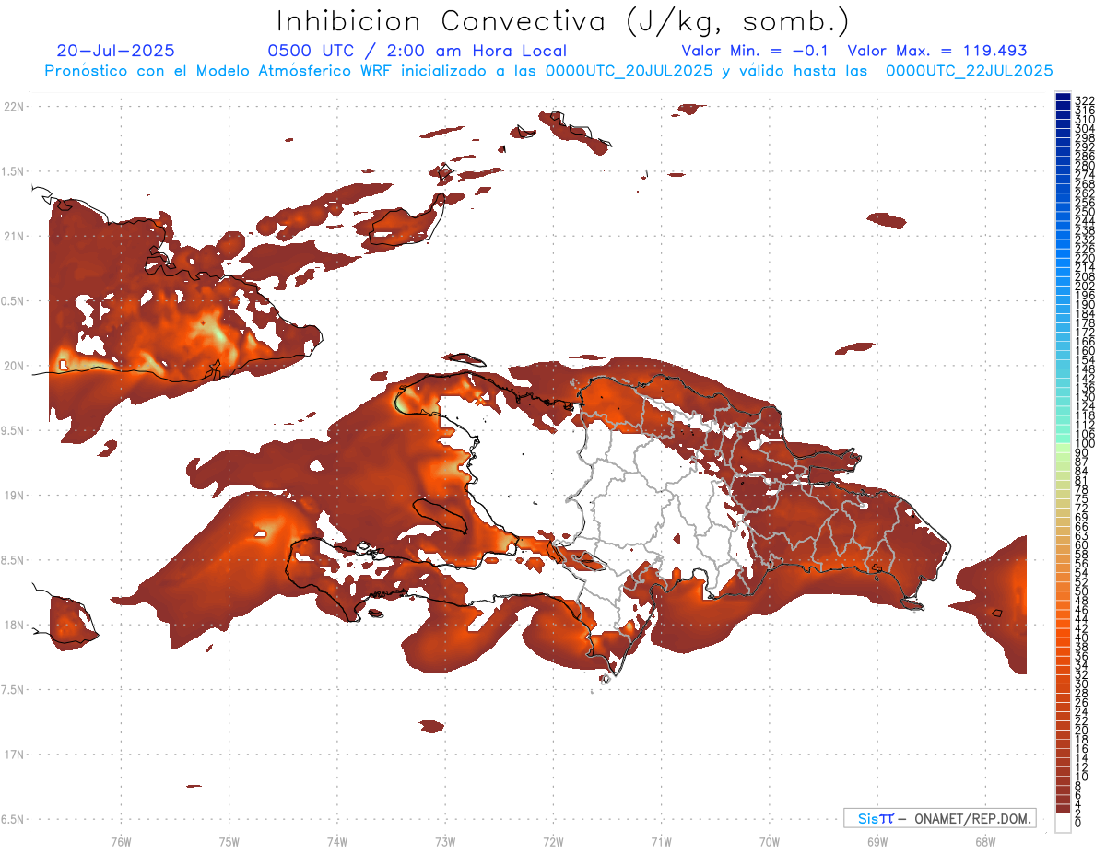Click the 'SisTT - ONAMET/REP.DOM.' label box
The height and width of the screenshot is (854, 1106).
[x=939, y=818]
